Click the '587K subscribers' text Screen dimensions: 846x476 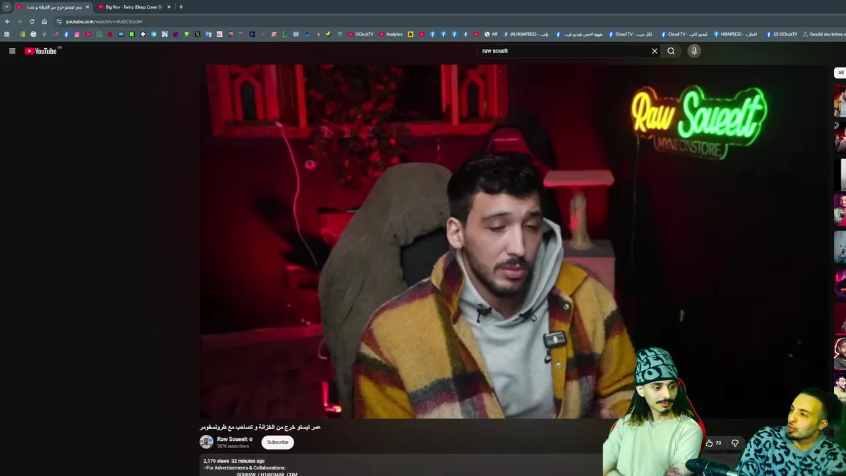coord(233,446)
